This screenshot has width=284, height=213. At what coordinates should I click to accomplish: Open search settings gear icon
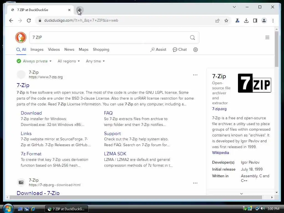point(196,50)
